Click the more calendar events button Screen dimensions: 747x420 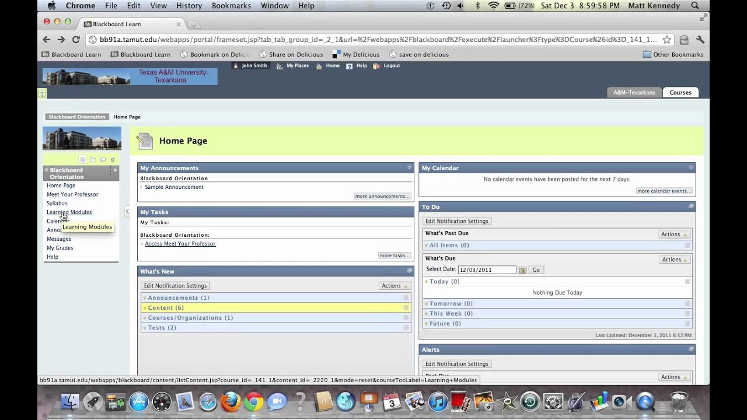(664, 191)
